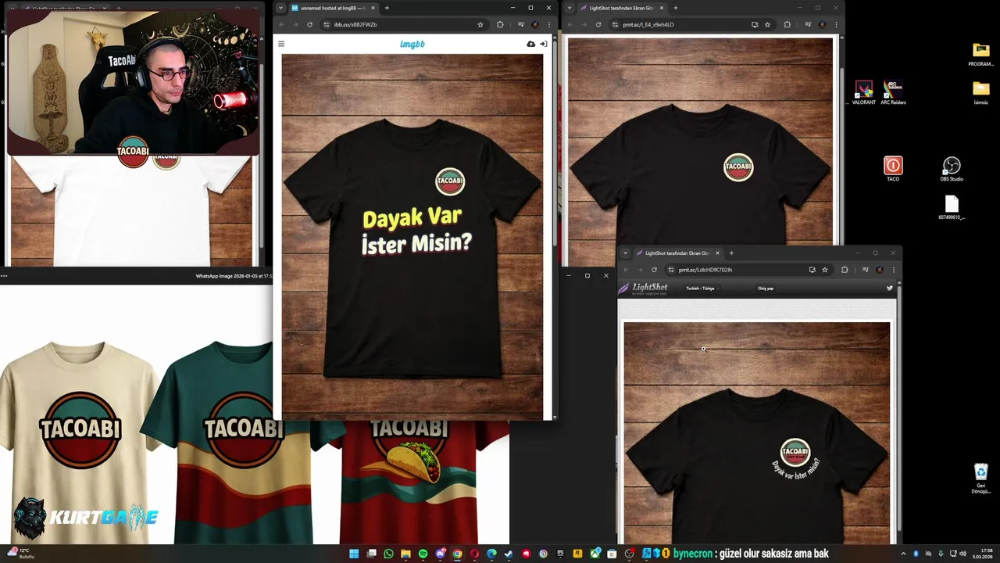This screenshot has width=1000, height=563.
Task: Click the 'Dayak Var İster Misin?' t-shirt image
Action: point(412,237)
